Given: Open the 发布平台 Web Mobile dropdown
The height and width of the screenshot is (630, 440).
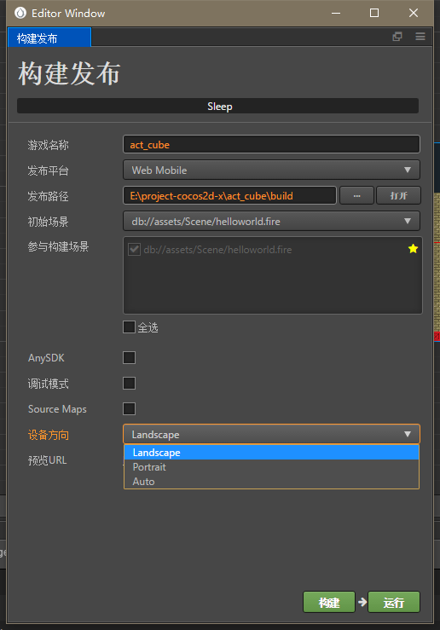Looking at the screenshot, I should (x=271, y=170).
